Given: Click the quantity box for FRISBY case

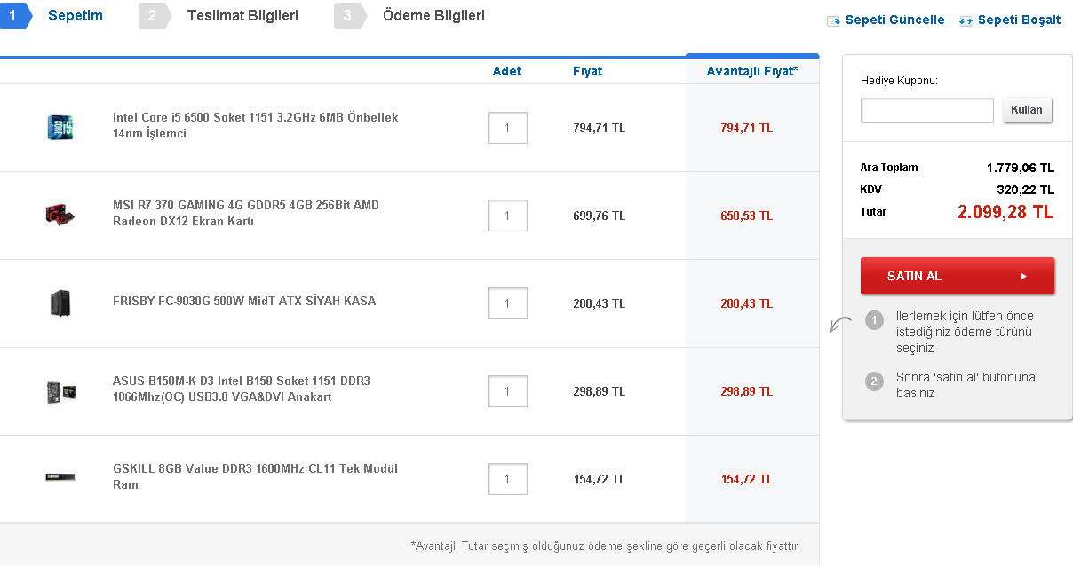Looking at the screenshot, I should coord(507,303).
